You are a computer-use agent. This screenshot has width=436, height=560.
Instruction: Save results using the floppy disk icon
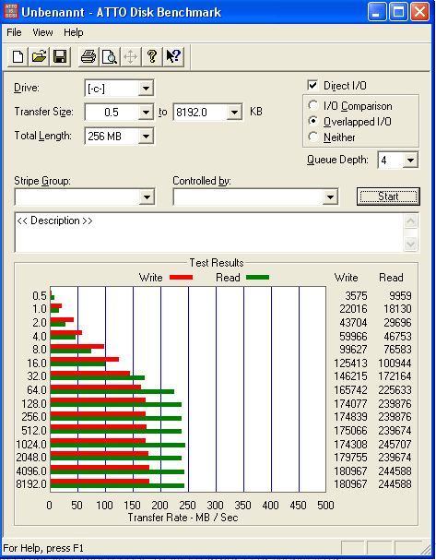(60, 56)
